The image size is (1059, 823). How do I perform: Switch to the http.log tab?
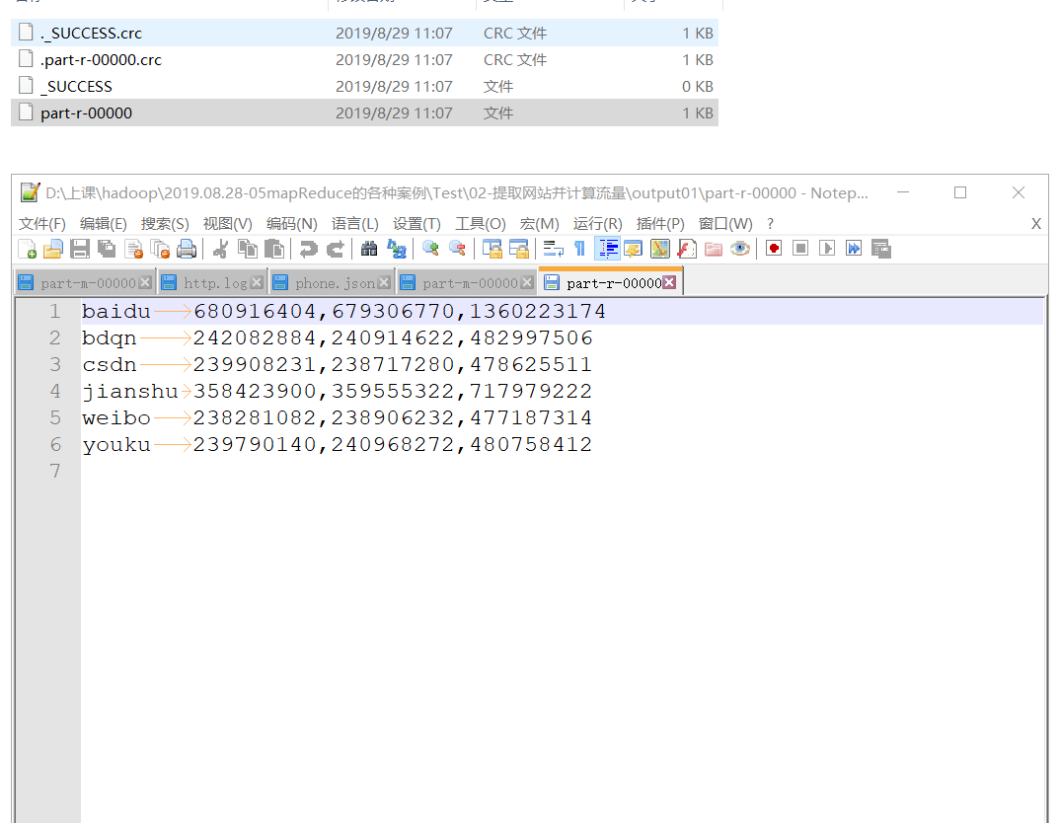(x=213, y=283)
